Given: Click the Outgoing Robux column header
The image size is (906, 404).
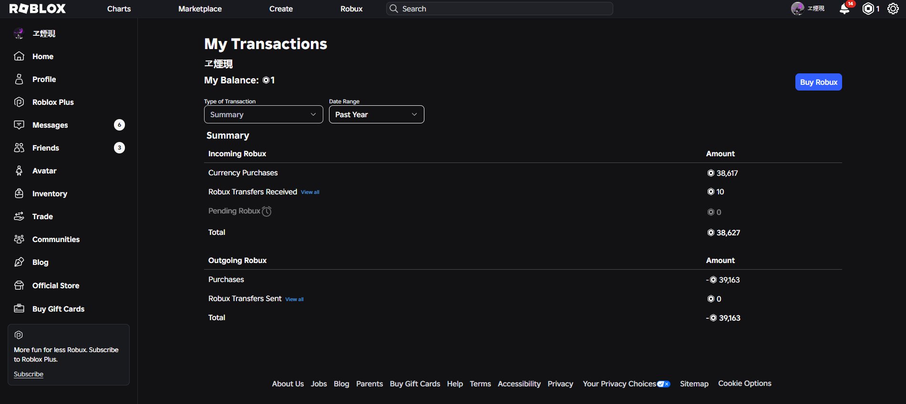Looking at the screenshot, I should [x=237, y=260].
